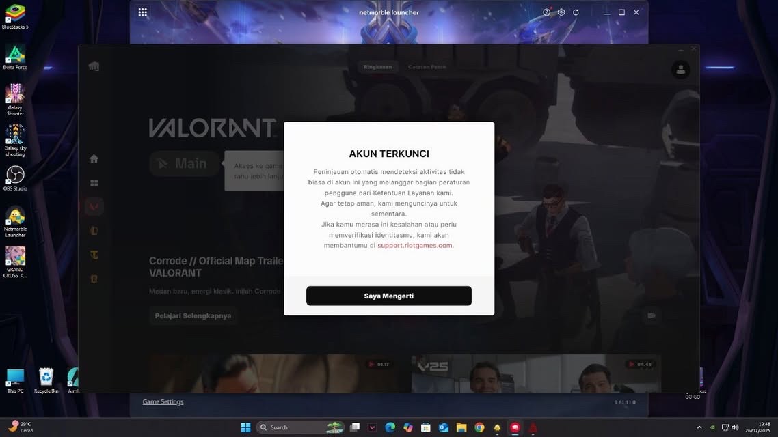
Task: Open the all games grid in sidebar
Action: [94, 183]
